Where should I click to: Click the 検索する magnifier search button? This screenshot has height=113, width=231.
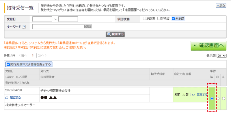tap(115, 34)
